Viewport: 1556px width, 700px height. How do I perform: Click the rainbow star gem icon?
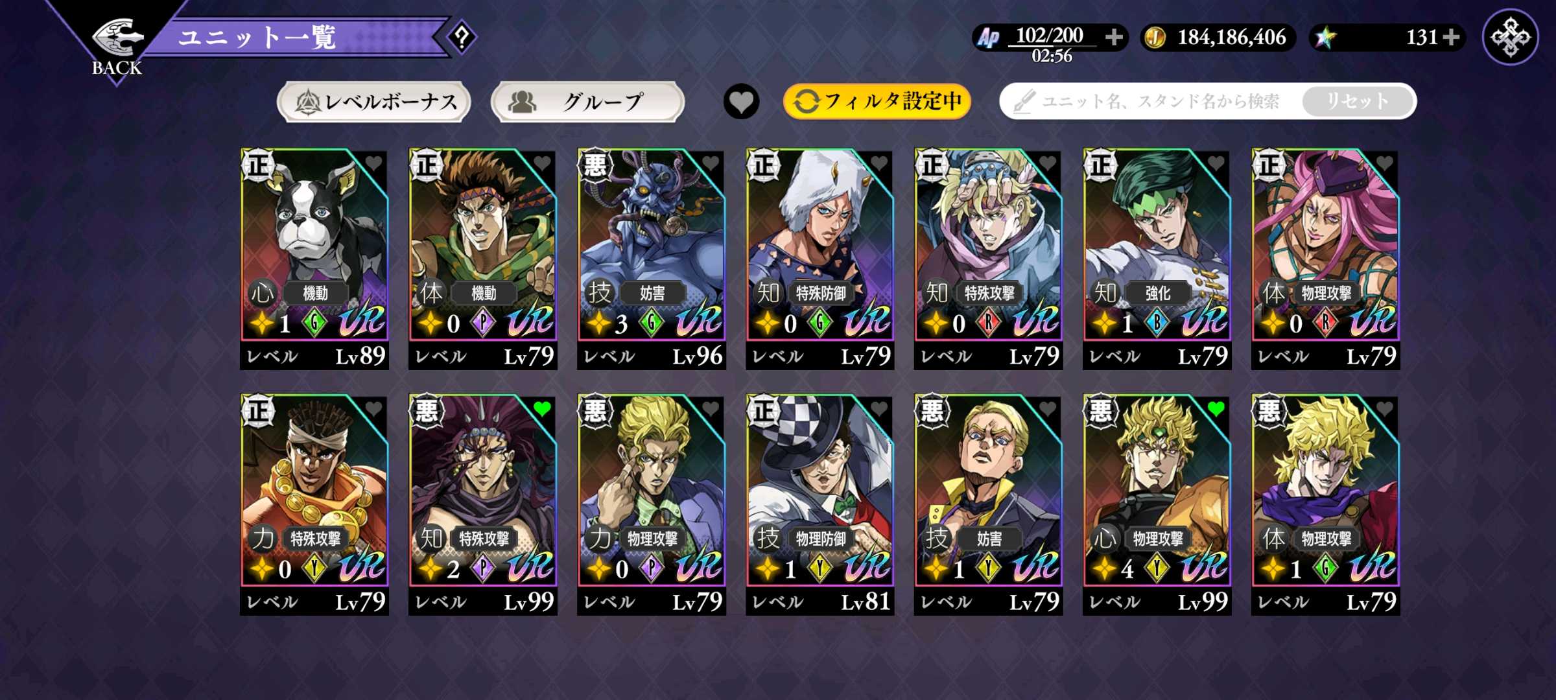[1325, 38]
